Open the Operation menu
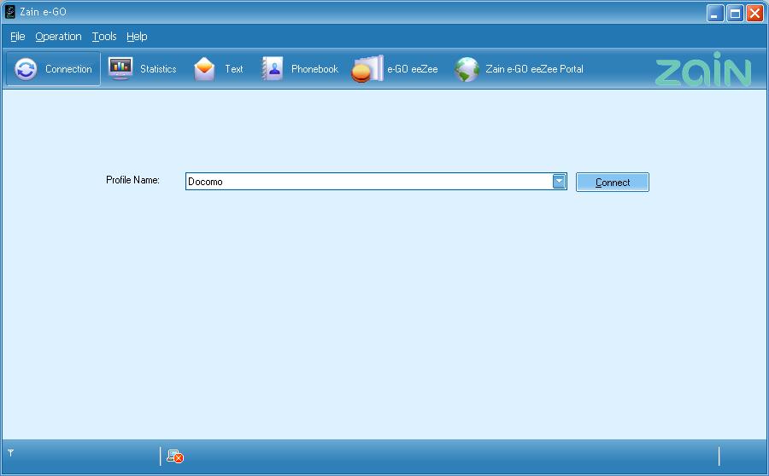This screenshot has width=769, height=476. tap(58, 36)
